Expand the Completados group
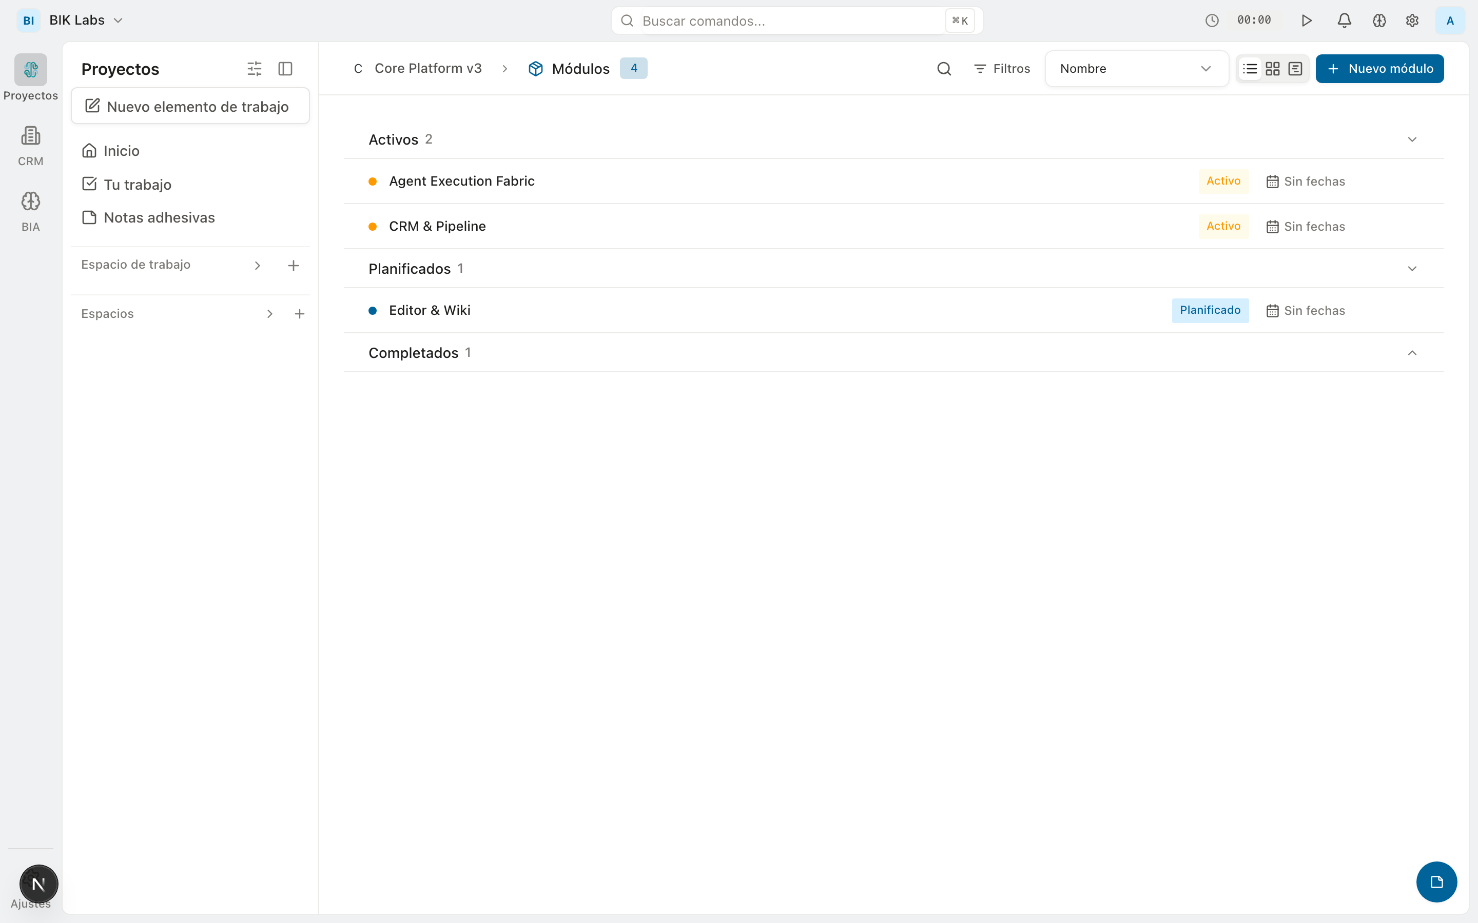 [1411, 353]
